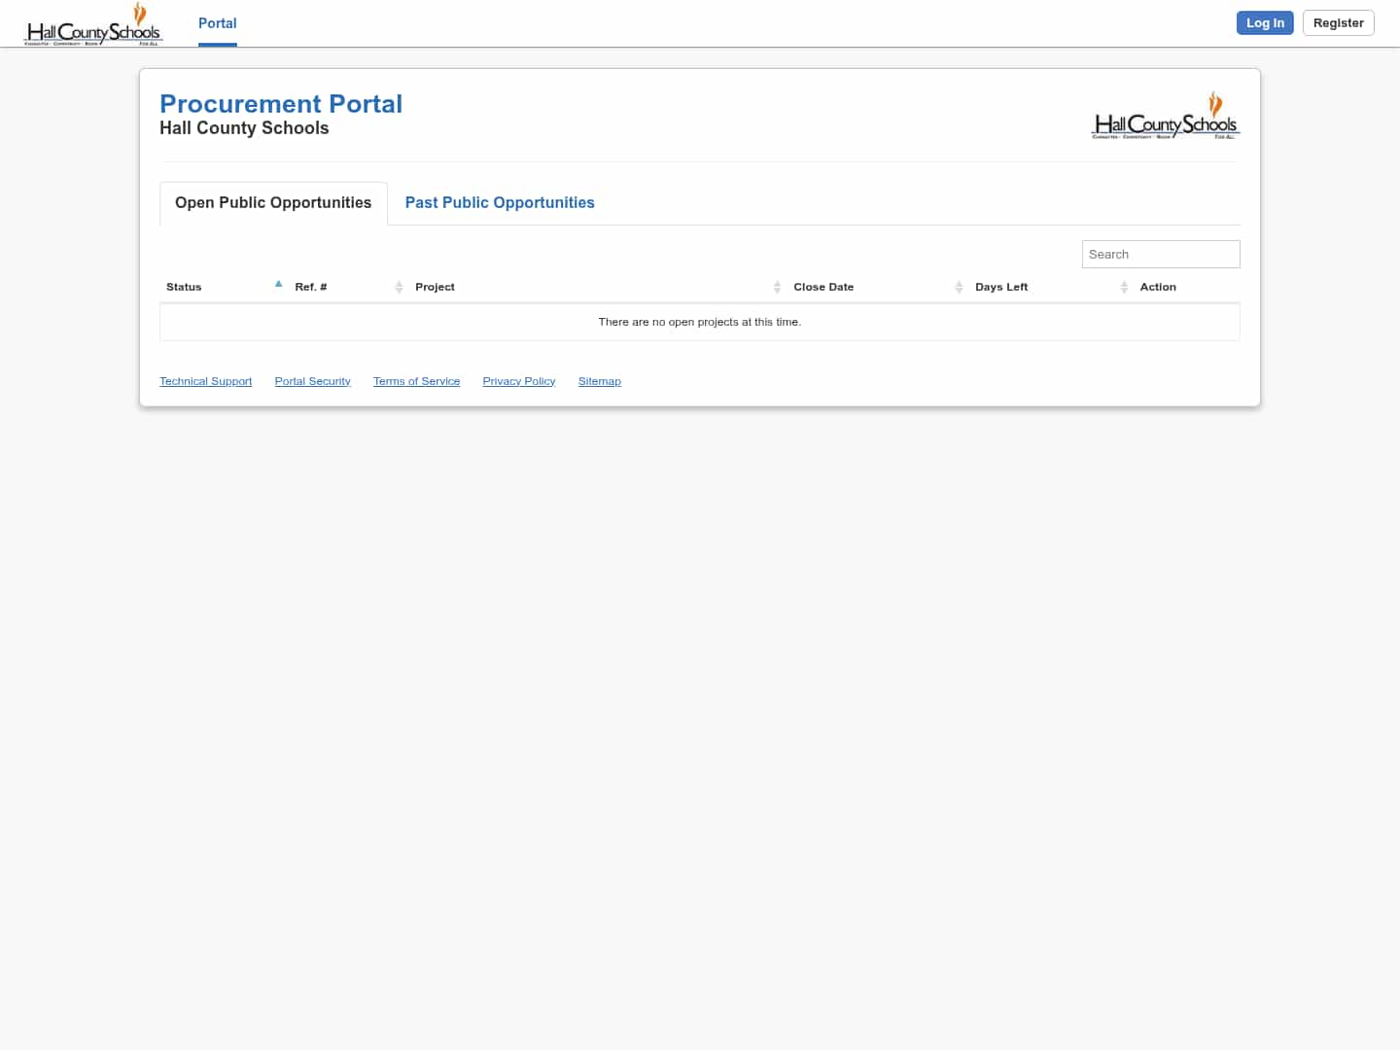Click the sort arrows beside Ref. #
Image resolution: width=1400 pixels, height=1050 pixels.
(399, 287)
